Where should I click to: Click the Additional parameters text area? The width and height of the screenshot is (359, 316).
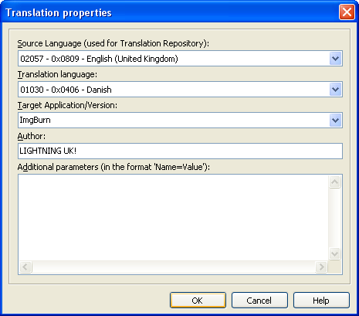(173, 218)
